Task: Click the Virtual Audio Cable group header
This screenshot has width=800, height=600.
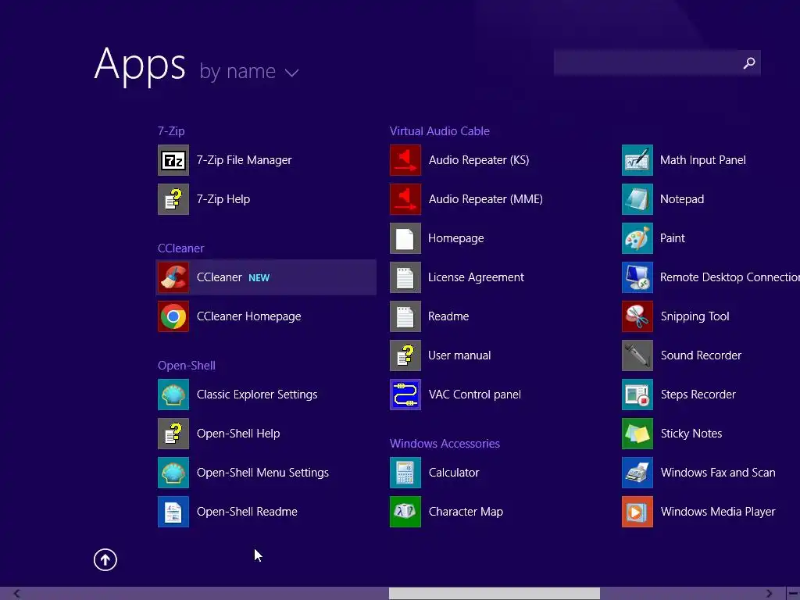Action: (x=439, y=131)
